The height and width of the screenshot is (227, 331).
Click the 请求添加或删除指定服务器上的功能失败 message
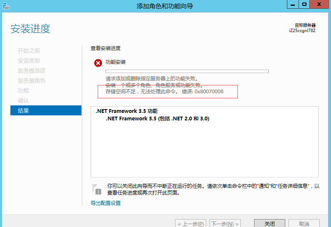(x=151, y=79)
